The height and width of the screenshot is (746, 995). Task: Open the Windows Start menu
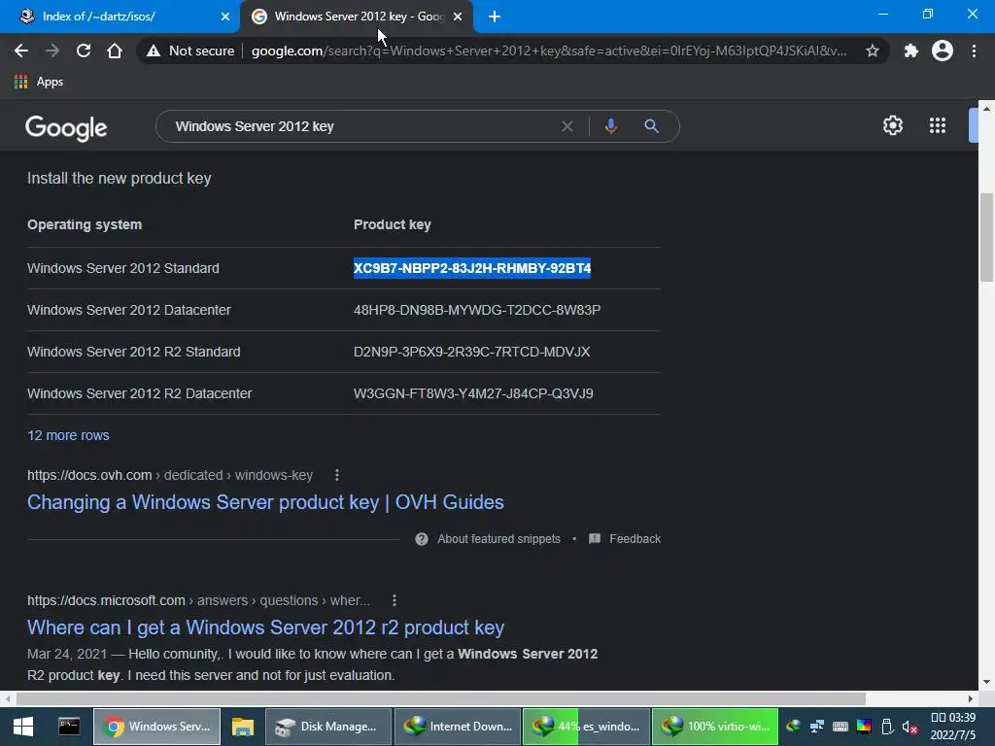(23, 727)
